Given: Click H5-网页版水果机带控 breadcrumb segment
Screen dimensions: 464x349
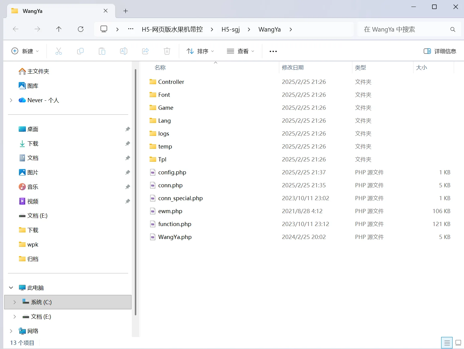Looking at the screenshot, I should pos(172,29).
